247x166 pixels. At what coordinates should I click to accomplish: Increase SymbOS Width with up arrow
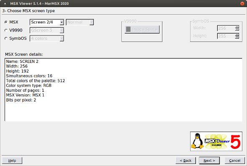pos(237,27)
